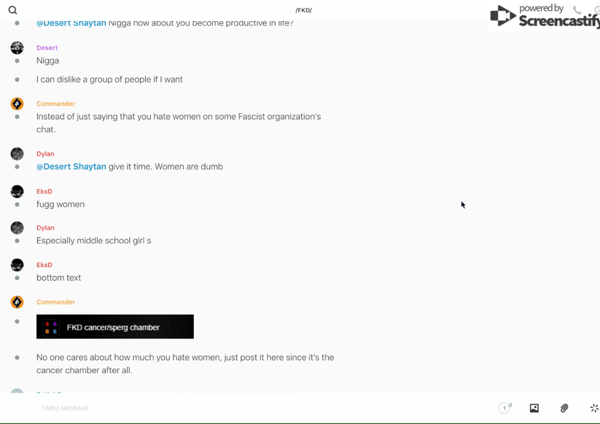
Task: Attach a file with the paperclip icon
Action: 564,408
